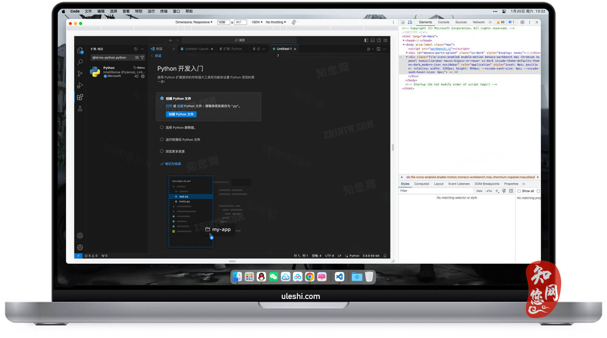Split the Untitled-1 editor right

(378, 49)
